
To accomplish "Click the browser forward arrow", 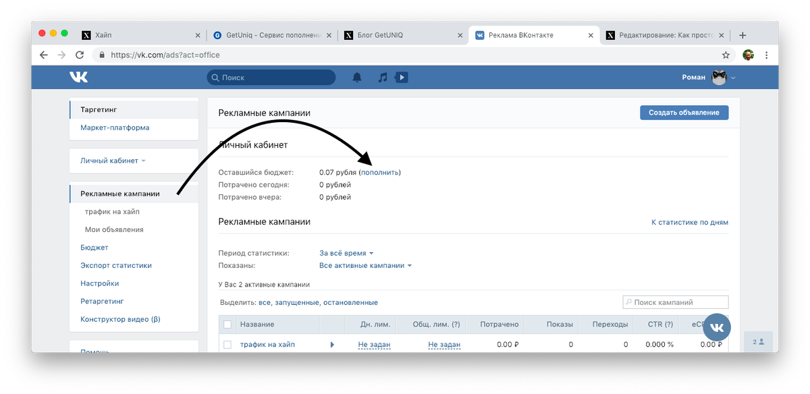I will click(x=61, y=55).
